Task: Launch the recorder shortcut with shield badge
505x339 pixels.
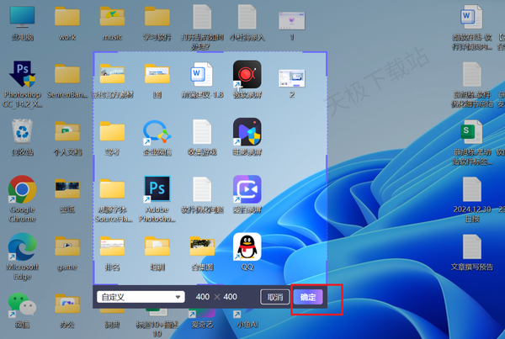Action: 247,131
